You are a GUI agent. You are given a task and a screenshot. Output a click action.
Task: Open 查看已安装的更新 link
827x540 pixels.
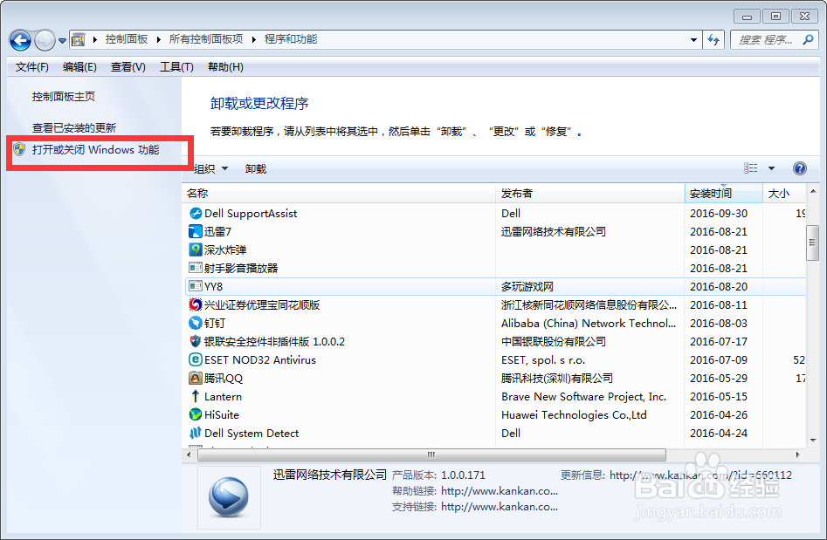(74, 128)
